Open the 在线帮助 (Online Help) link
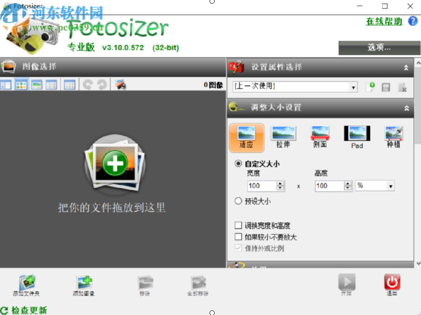 383,22
